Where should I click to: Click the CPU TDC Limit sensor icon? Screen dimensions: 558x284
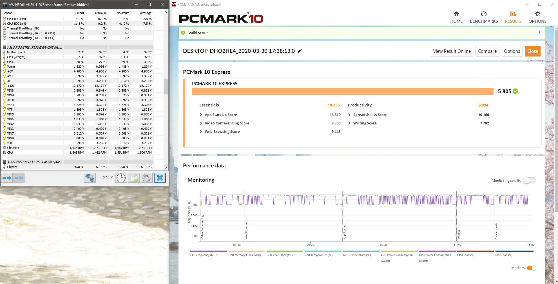[5, 19]
